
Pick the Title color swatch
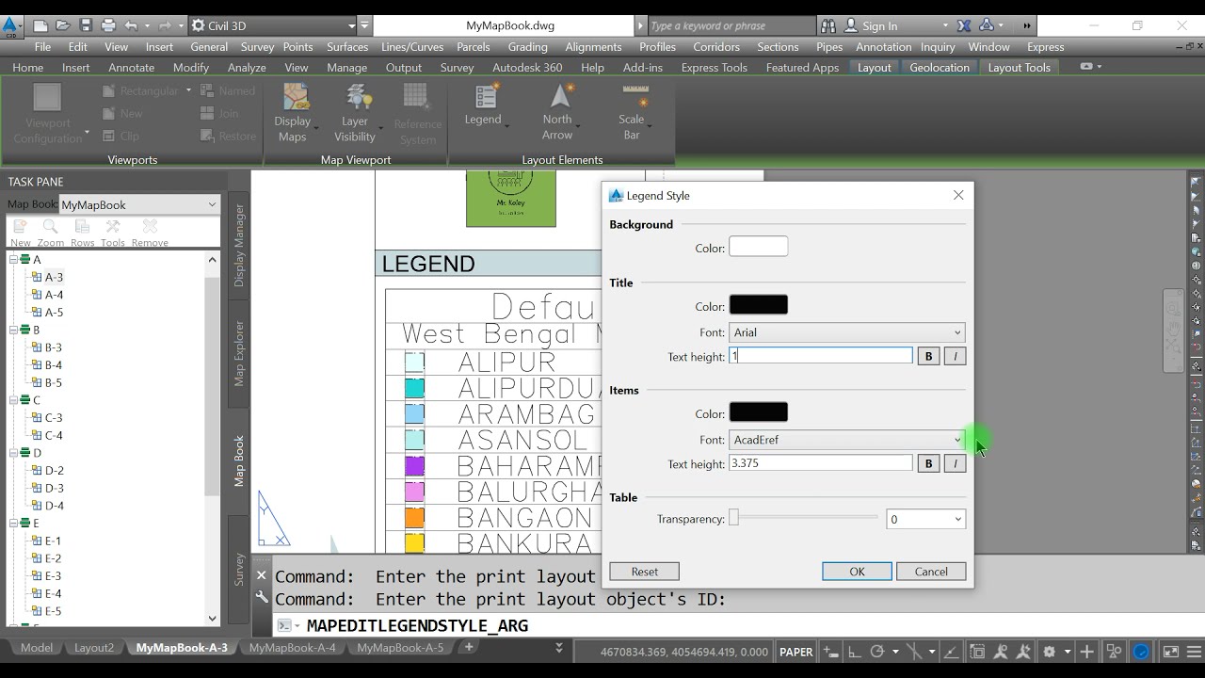coord(759,305)
